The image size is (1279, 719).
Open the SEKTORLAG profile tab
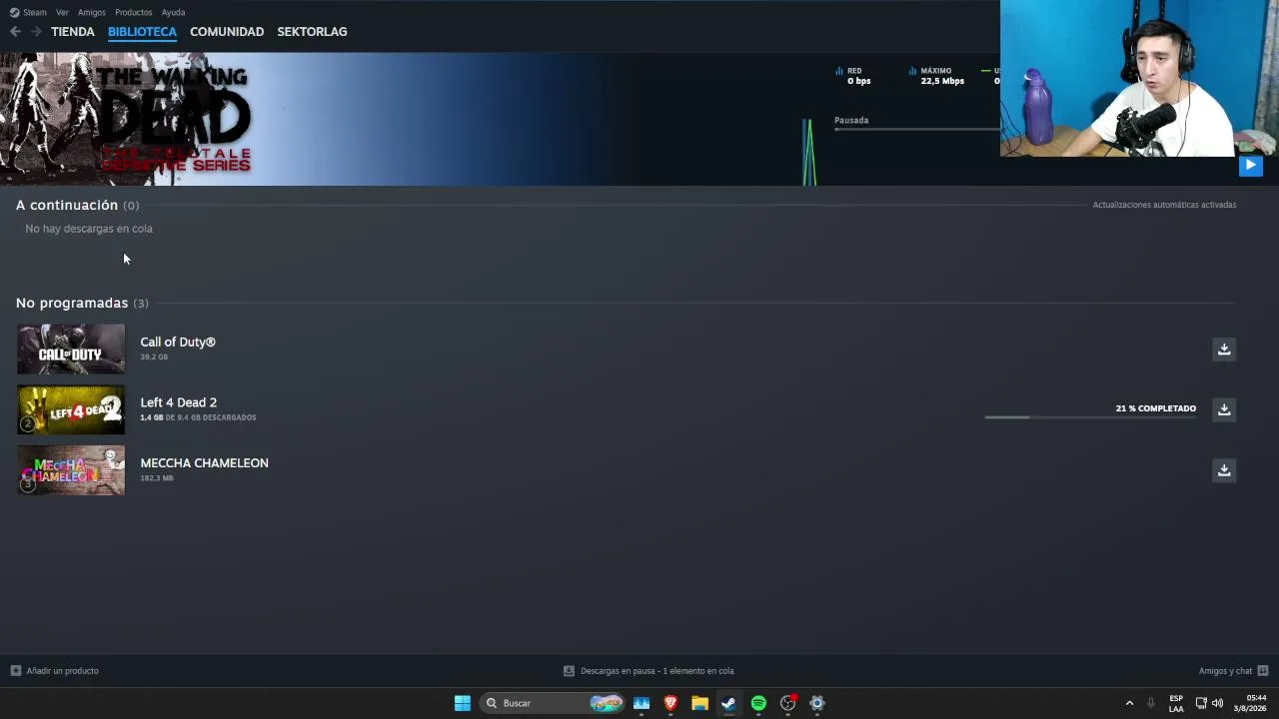312,32
